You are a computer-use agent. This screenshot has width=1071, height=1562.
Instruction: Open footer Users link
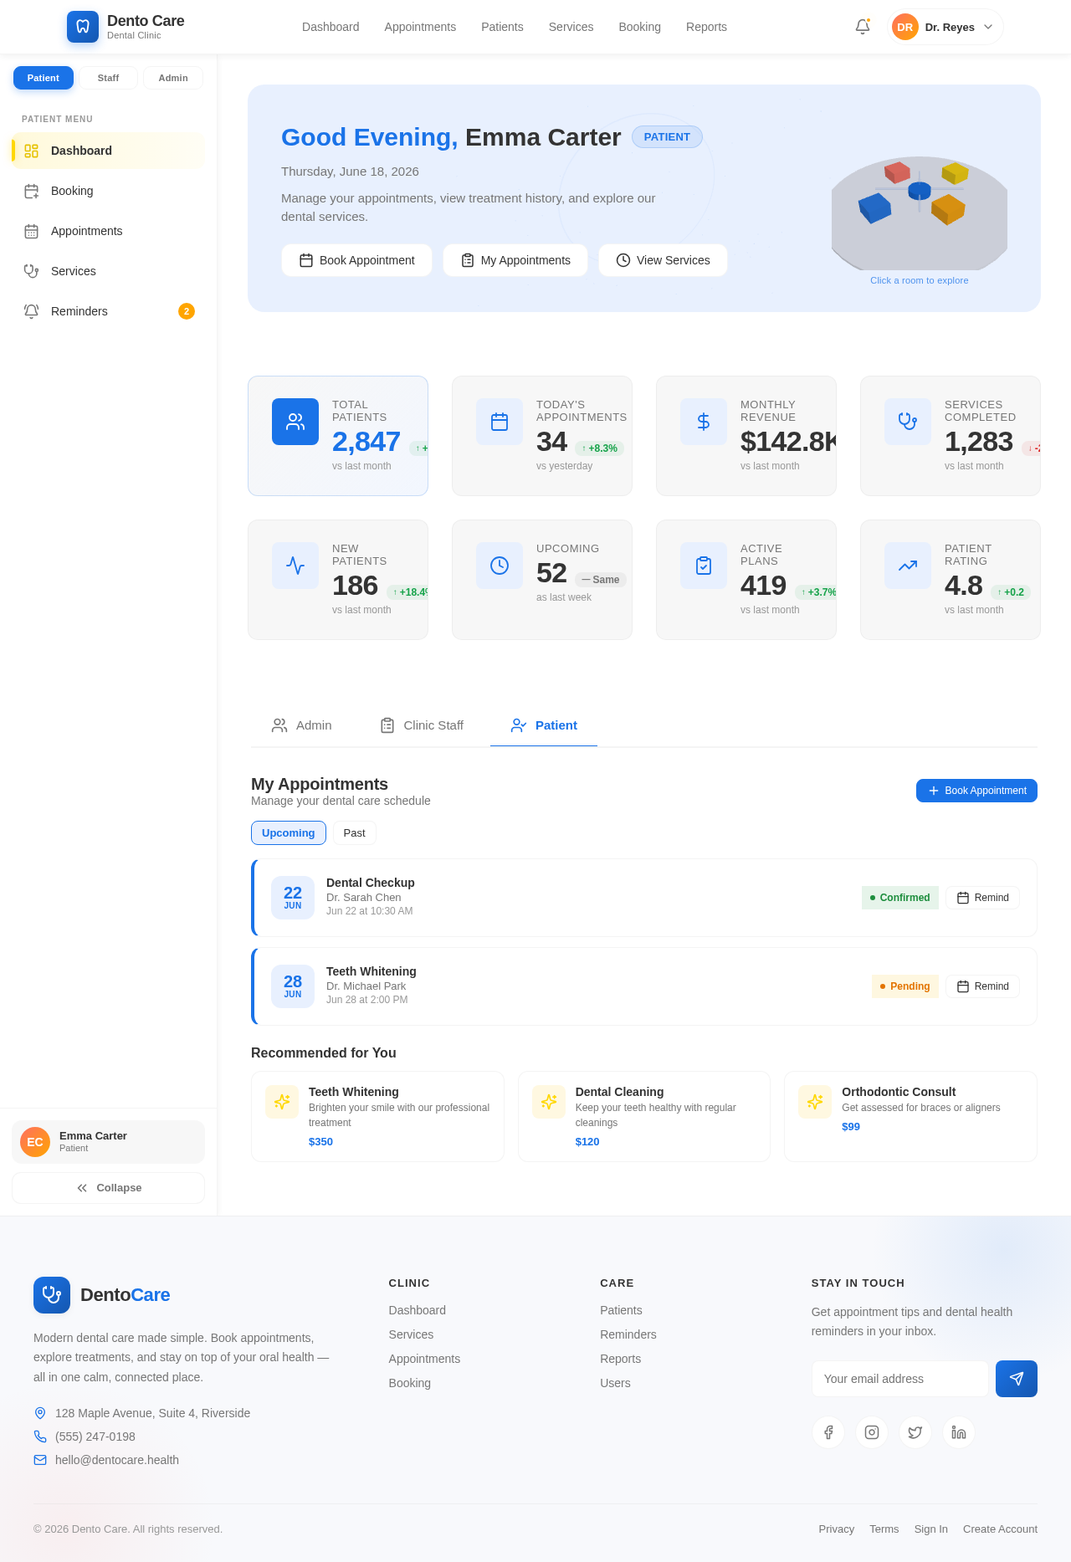coord(615,1383)
